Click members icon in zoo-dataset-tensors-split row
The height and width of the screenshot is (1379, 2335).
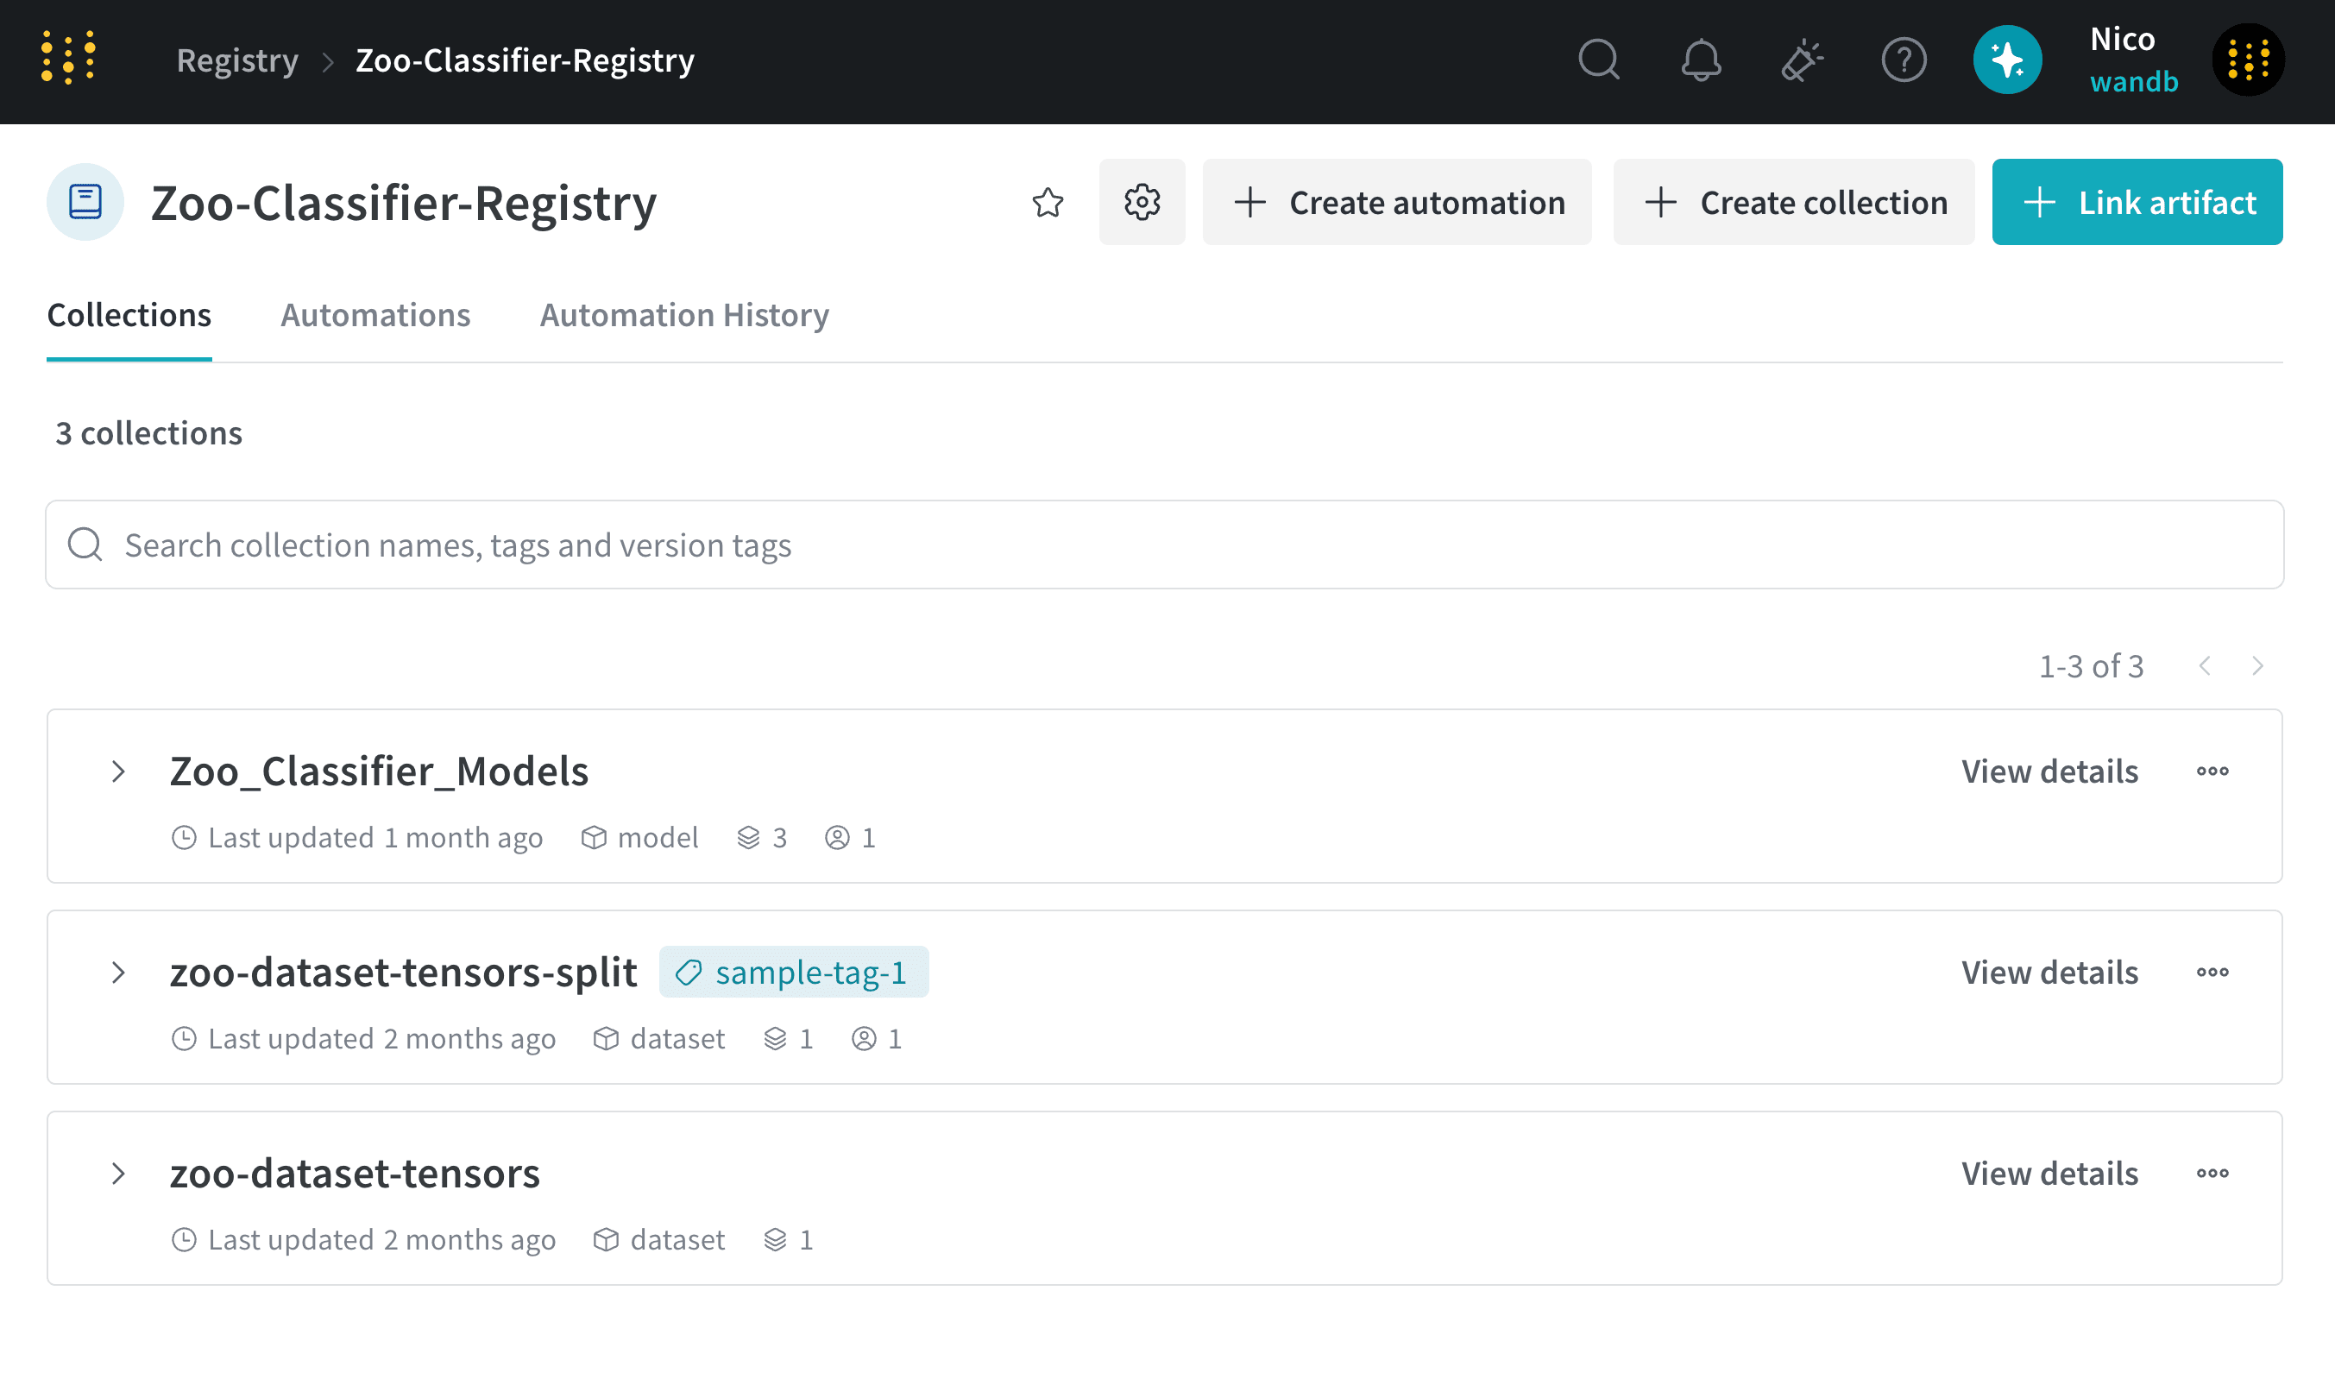[x=864, y=1039]
